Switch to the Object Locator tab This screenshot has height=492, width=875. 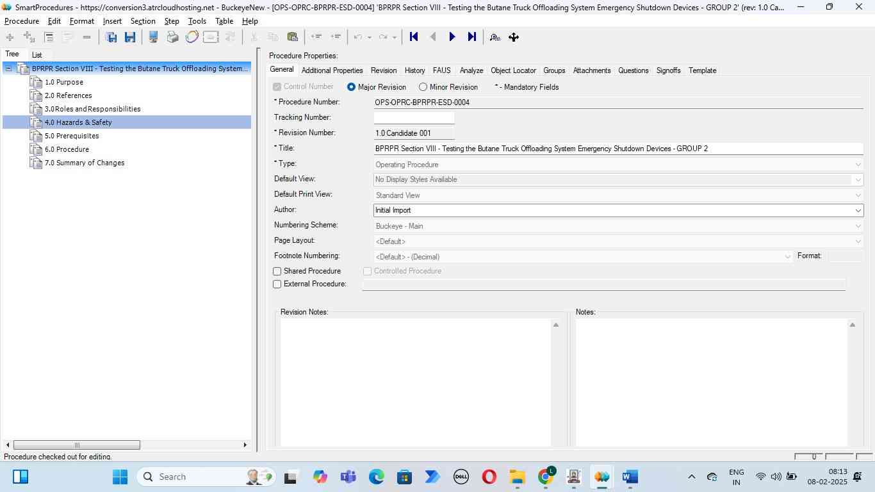coord(513,70)
